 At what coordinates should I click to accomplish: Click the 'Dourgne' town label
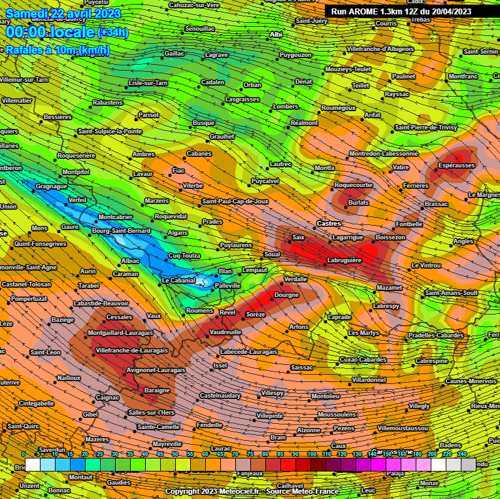click(286, 295)
